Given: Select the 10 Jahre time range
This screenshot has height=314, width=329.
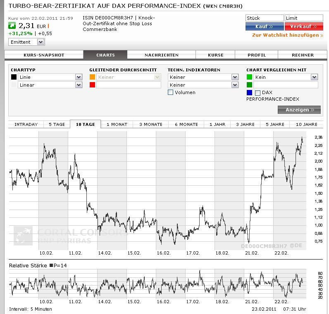Looking at the screenshot, I should point(306,125).
